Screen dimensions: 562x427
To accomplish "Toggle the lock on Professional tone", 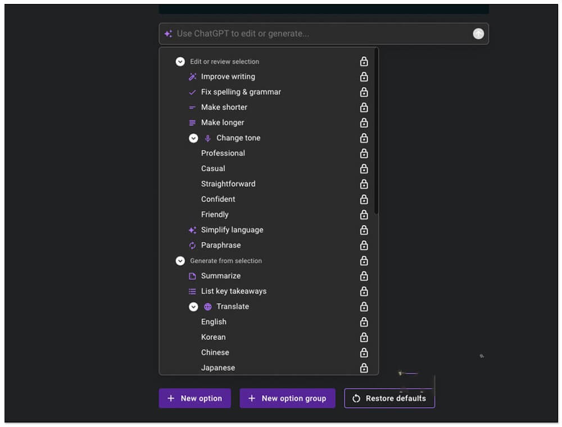I will [x=364, y=154].
